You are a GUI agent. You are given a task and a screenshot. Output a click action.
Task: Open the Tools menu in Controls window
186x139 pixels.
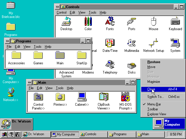pyautogui.click(x=92, y=12)
